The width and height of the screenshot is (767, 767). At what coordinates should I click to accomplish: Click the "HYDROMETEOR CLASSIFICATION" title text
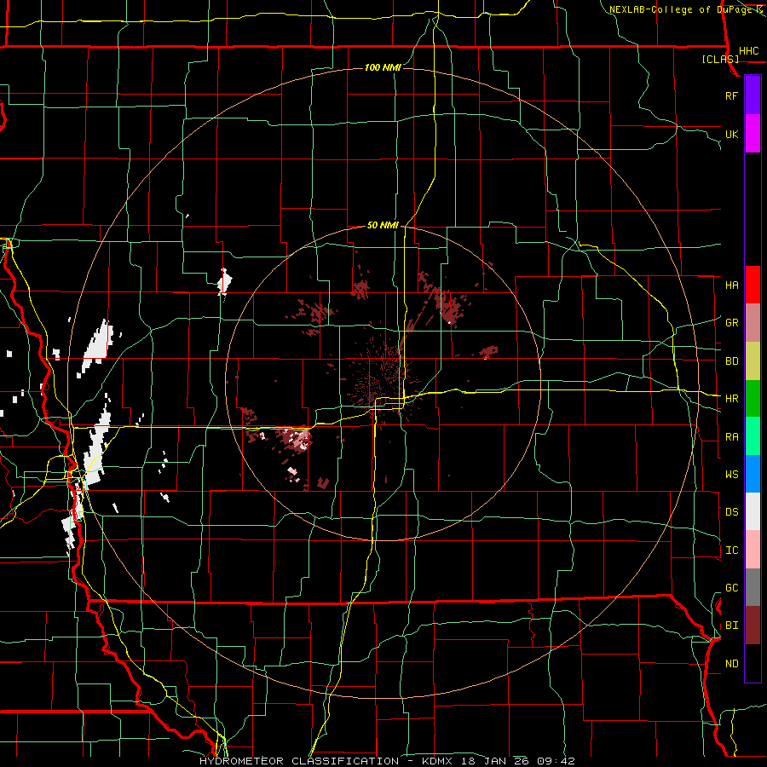[299, 761]
